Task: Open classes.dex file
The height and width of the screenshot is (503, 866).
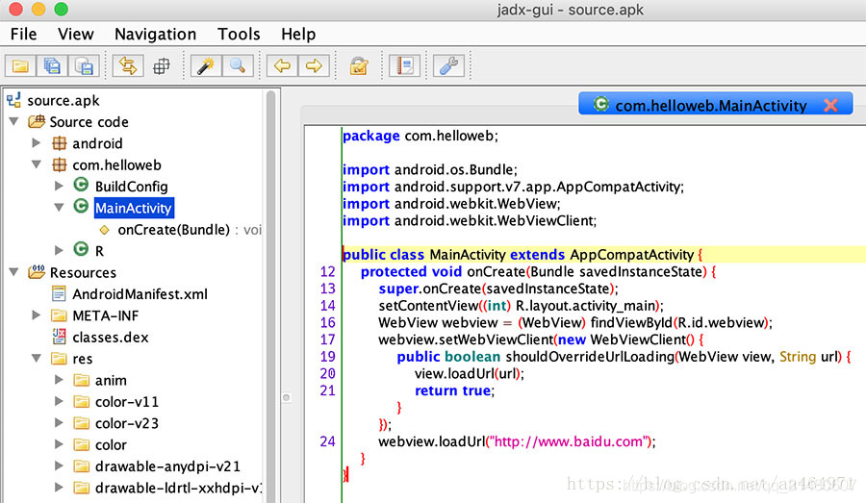Action: (x=111, y=338)
